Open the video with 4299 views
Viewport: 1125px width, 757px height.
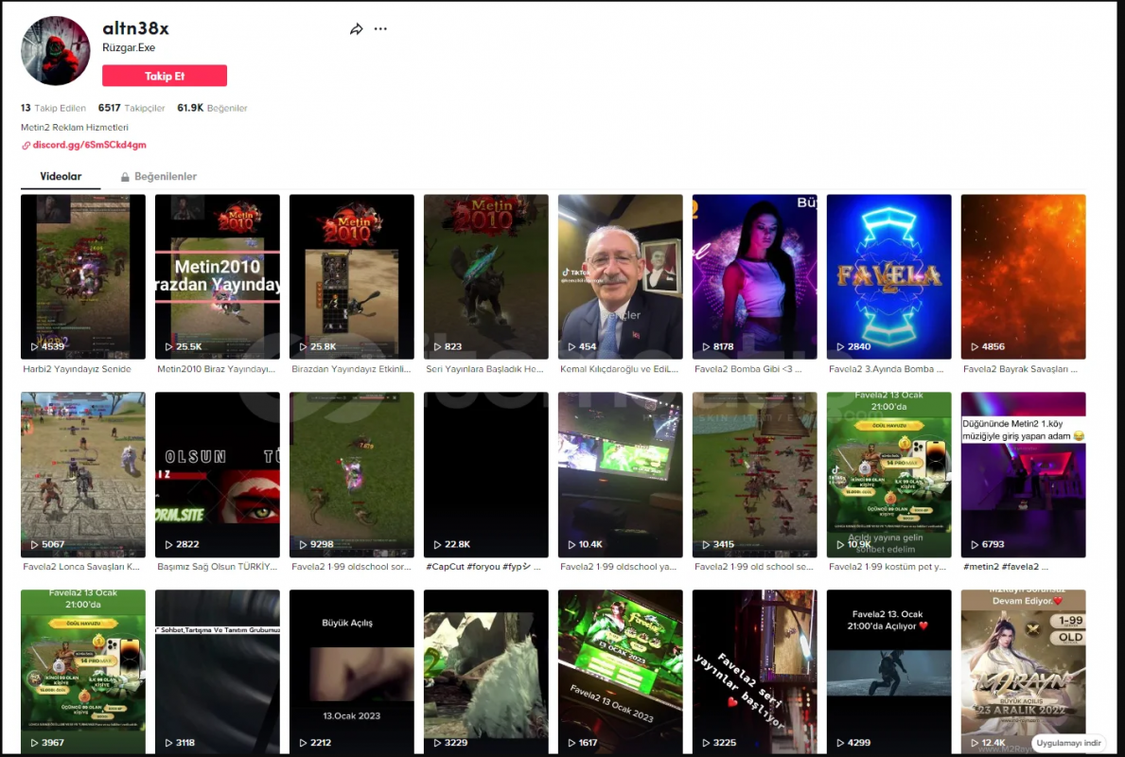click(x=889, y=672)
